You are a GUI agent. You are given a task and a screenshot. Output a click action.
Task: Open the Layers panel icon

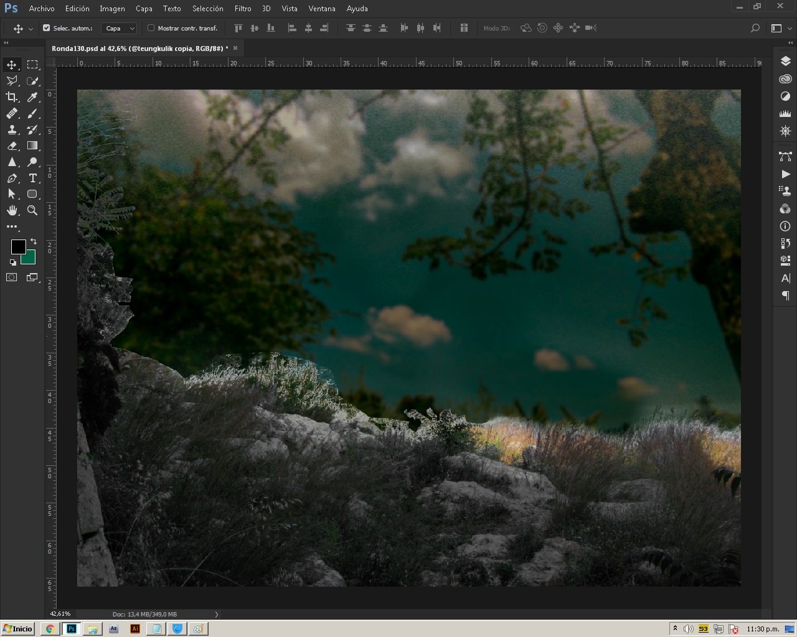point(785,61)
